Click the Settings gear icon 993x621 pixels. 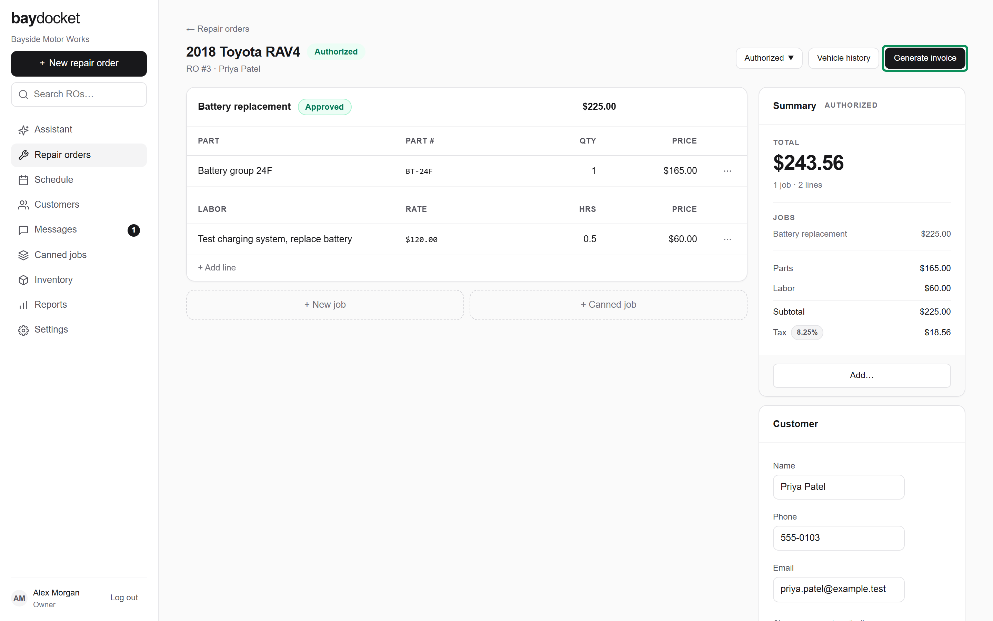(23, 330)
